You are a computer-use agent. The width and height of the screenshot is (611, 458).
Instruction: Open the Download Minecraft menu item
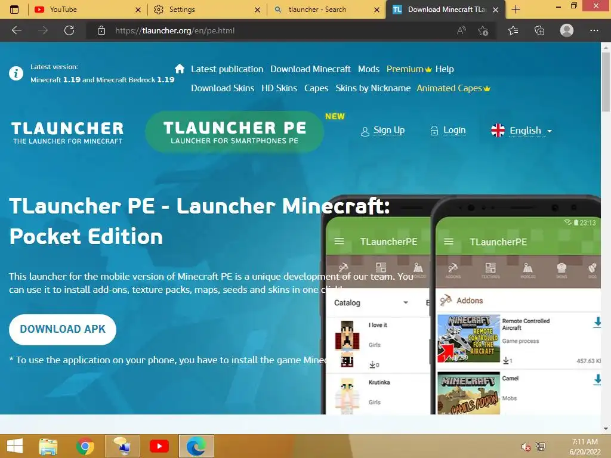click(310, 69)
